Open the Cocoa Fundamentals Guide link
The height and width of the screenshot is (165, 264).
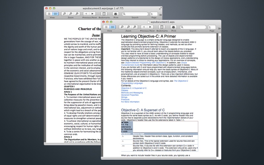tap(130, 65)
